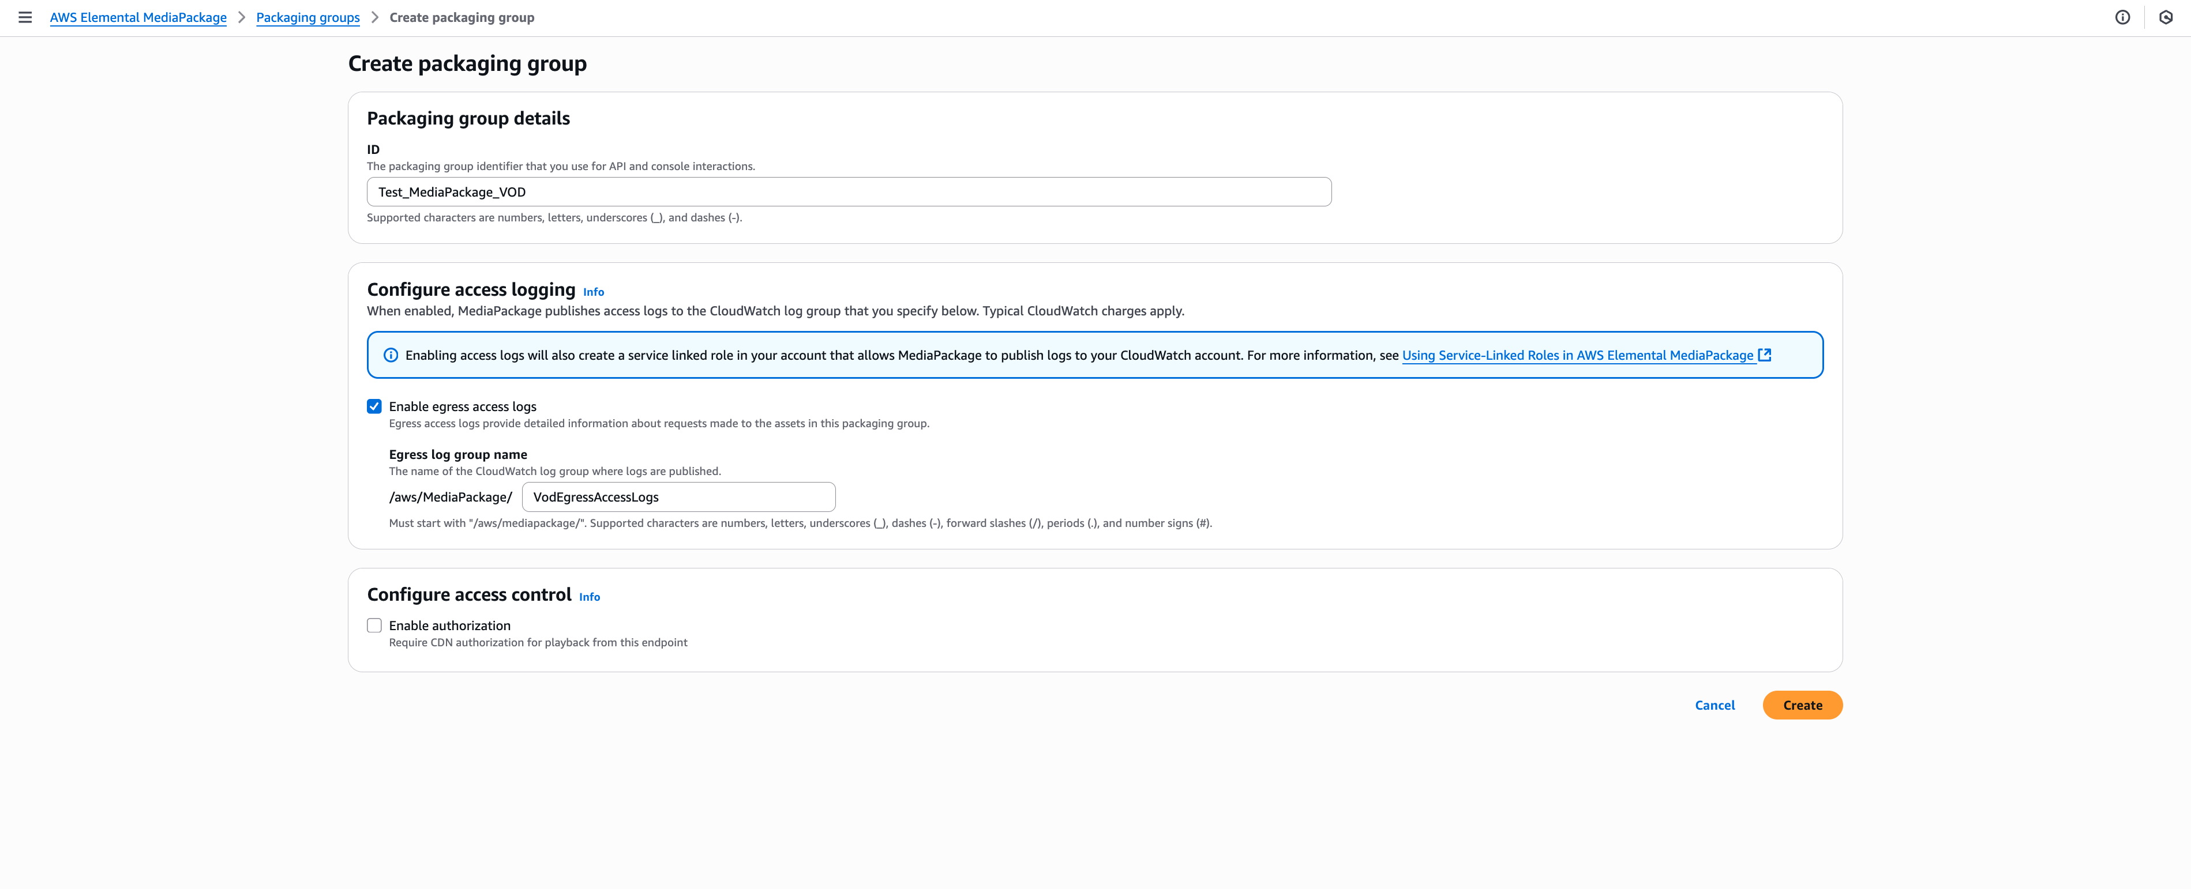Toggle egress access logs by clicking its label
The image size is (2191, 889).
click(462, 406)
